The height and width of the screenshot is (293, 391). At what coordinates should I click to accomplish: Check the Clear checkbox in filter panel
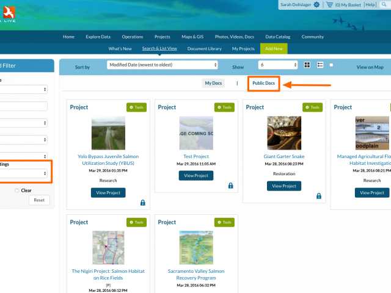tap(16, 190)
